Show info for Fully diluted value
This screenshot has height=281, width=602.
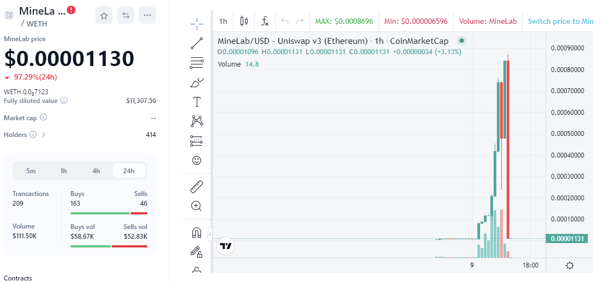pos(64,101)
